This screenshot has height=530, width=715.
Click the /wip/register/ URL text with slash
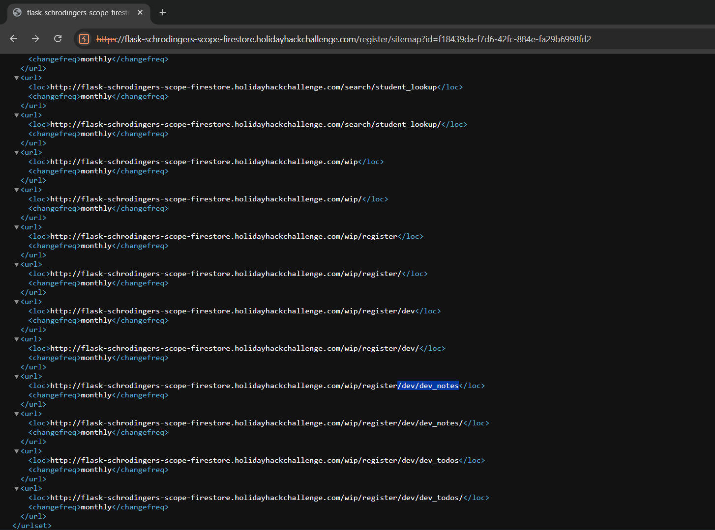[226, 274]
